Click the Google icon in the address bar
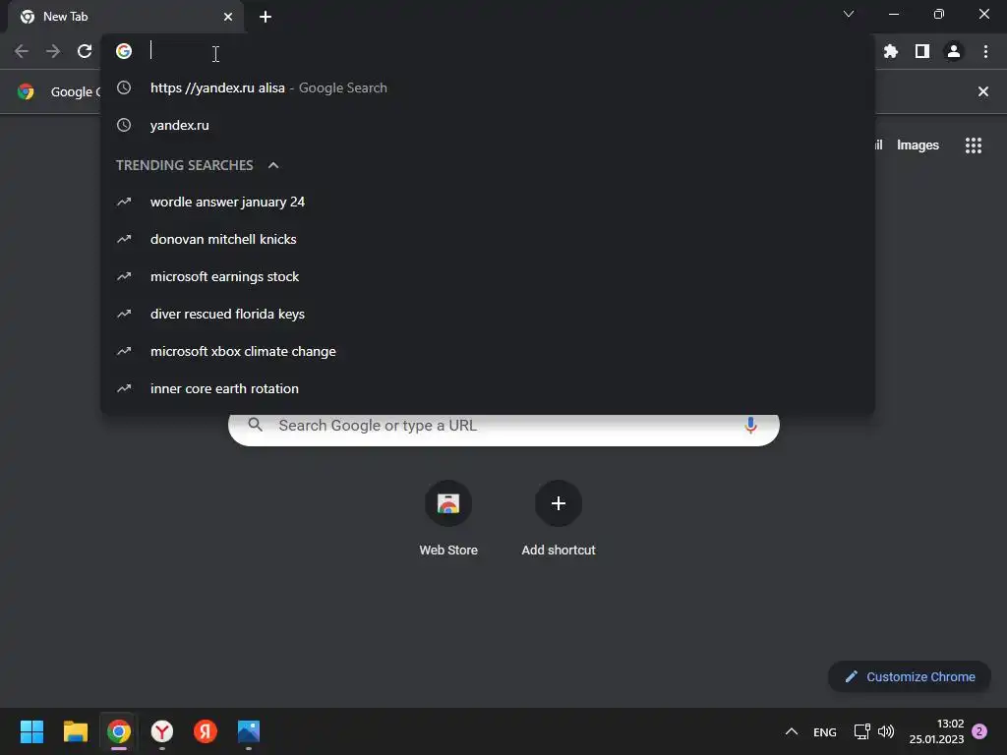 coord(124,51)
